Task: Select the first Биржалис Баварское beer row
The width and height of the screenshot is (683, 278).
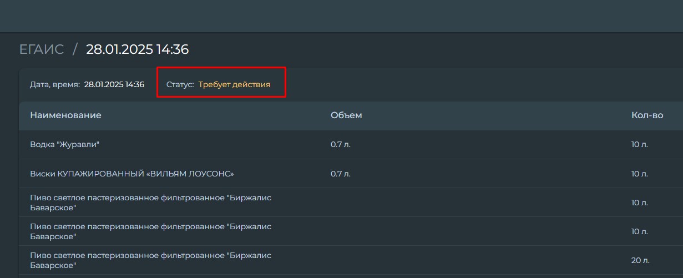Action: click(x=351, y=203)
